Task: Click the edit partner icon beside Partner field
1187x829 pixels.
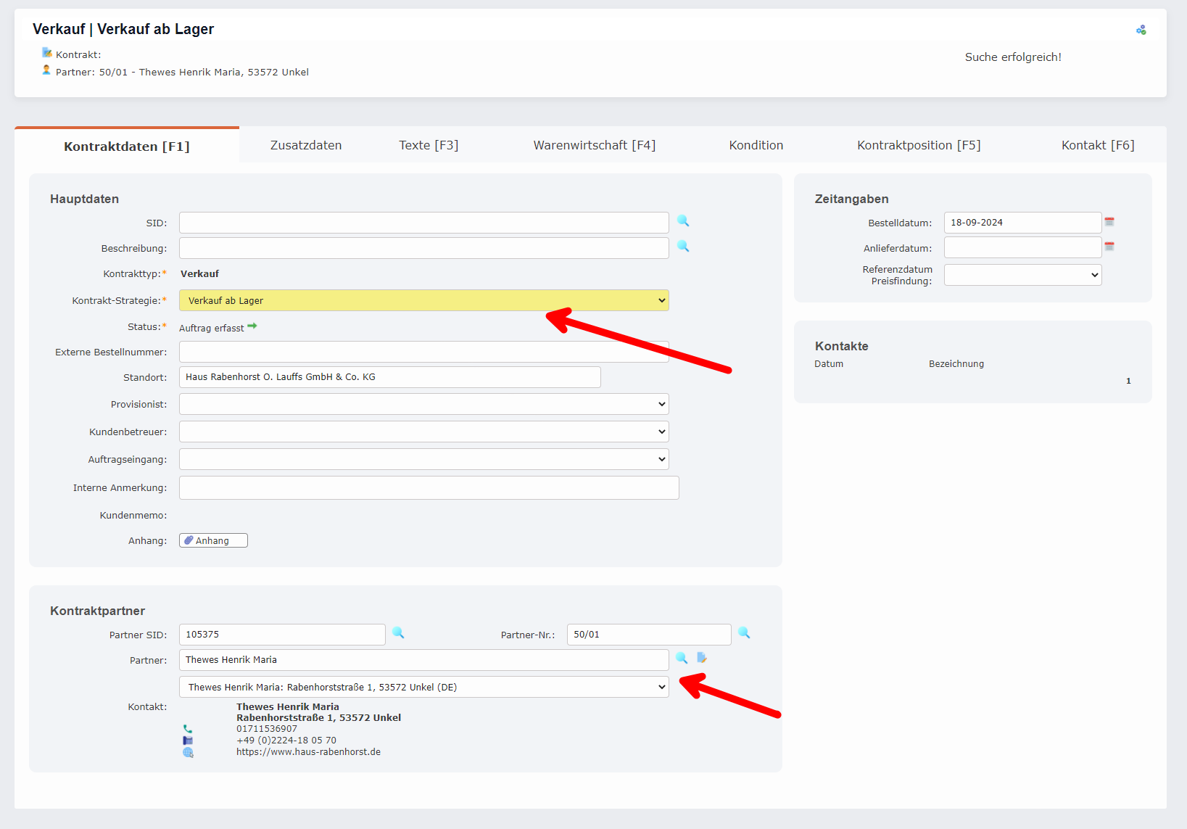Action: pos(702,658)
